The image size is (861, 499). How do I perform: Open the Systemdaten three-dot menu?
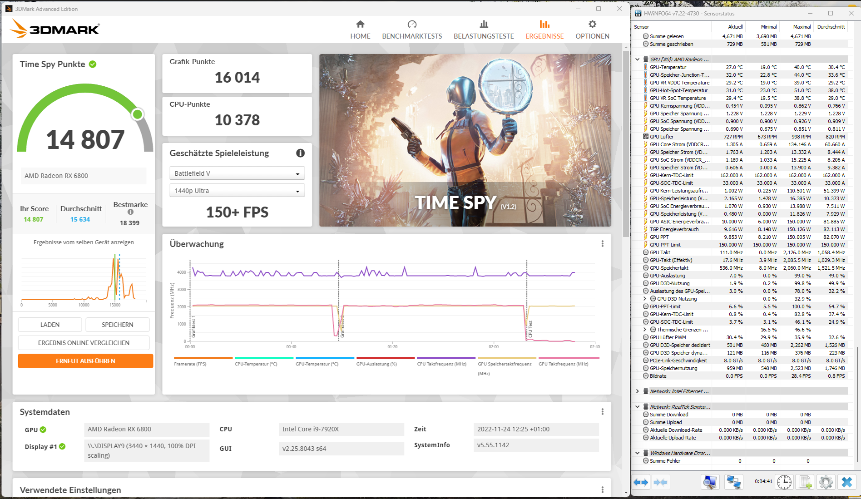602,412
